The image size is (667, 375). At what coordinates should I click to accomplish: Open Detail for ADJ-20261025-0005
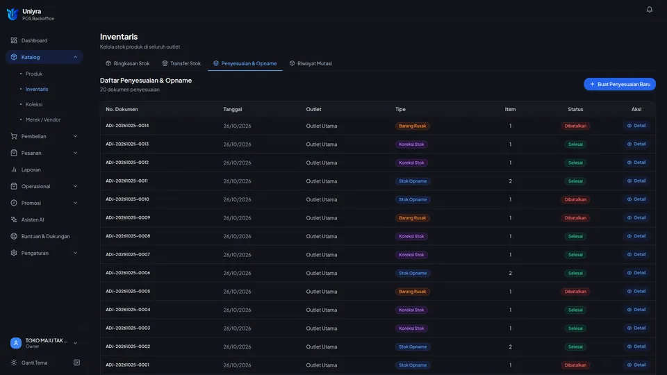tap(636, 291)
